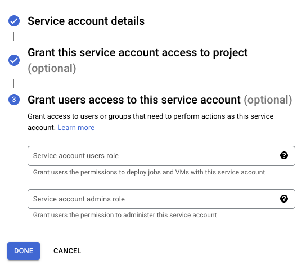
Task: Follow the Learn more link
Action: click(x=76, y=128)
